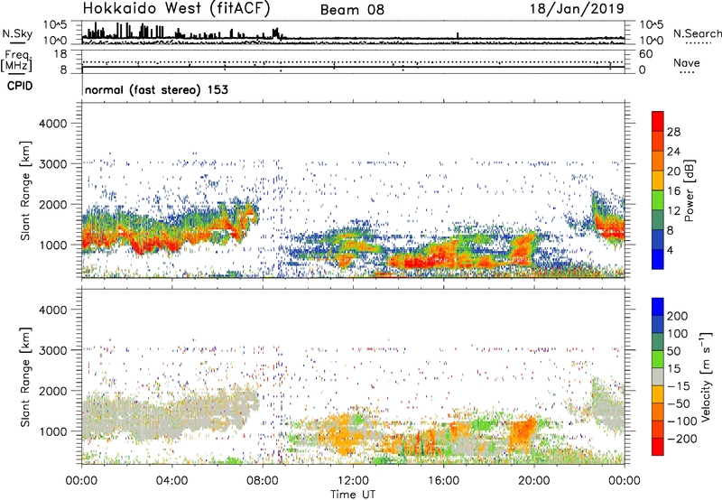Click the 'Freq. [MHz]' axis label
This screenshot has width=722, height=500.
pyautogui.click(x=17, y=60)
